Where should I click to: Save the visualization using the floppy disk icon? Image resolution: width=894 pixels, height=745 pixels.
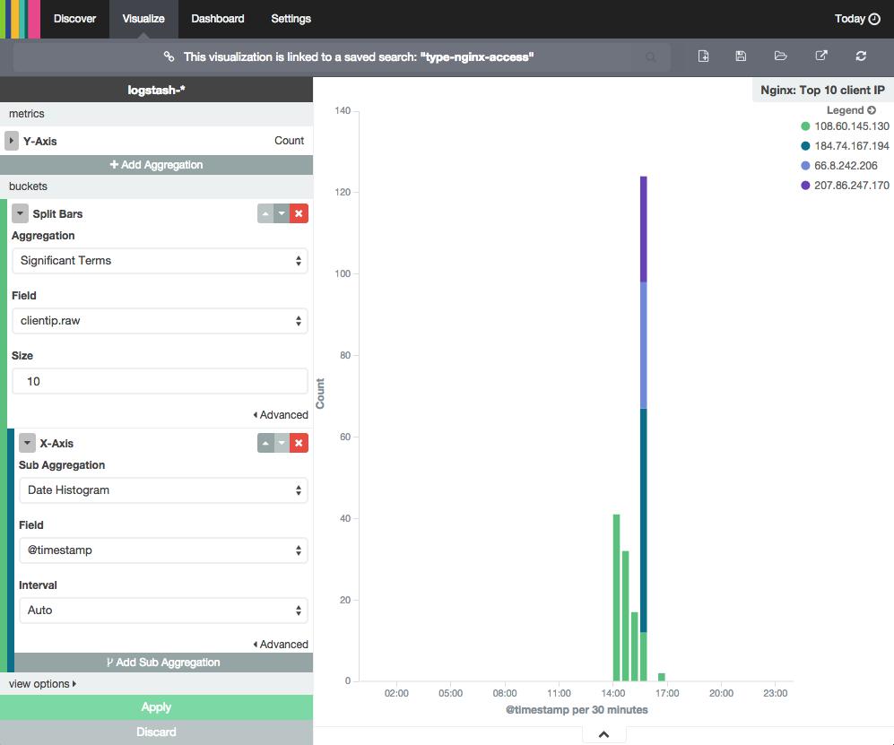point(740,56)
